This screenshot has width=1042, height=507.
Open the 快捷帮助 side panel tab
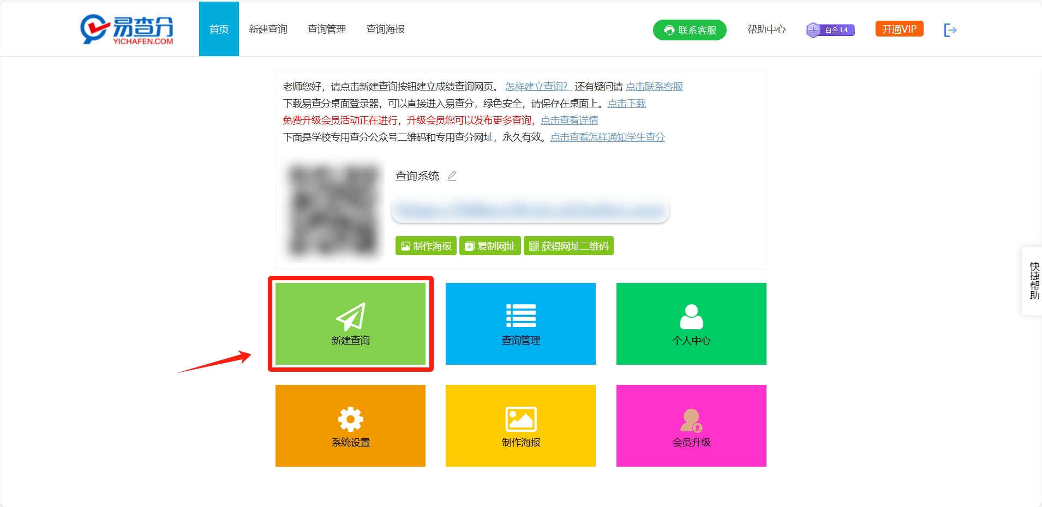1033,281
